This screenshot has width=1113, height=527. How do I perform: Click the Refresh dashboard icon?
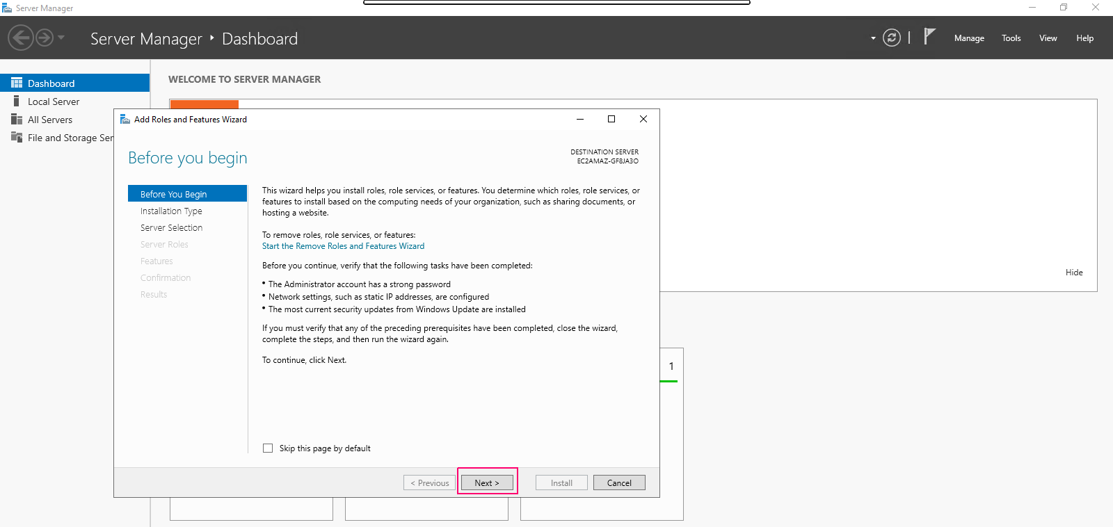(x=892, y=38)
